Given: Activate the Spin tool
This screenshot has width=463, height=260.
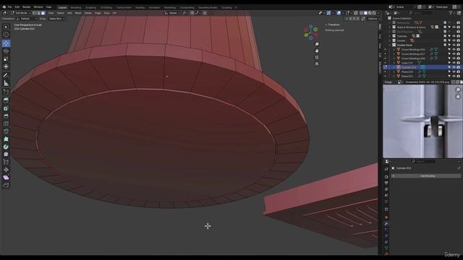Looking at the screenshot, I should (x=6, y=147).
